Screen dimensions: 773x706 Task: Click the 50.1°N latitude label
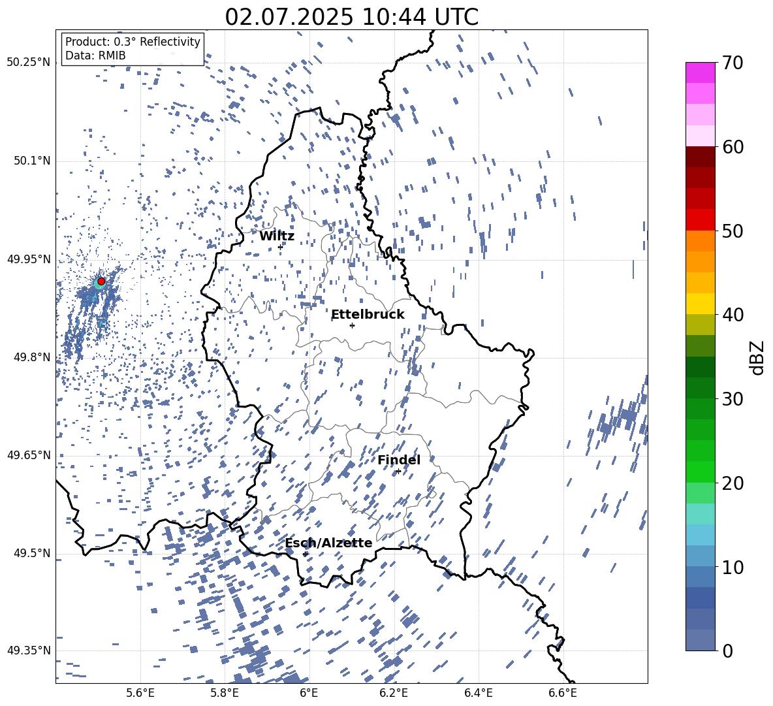[32, 161]
